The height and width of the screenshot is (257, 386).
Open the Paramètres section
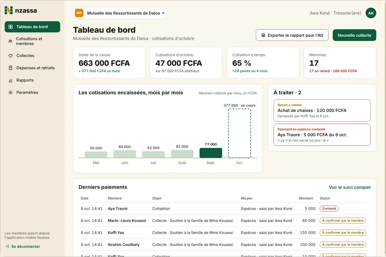pyautogui.click(x=32, y=92)
